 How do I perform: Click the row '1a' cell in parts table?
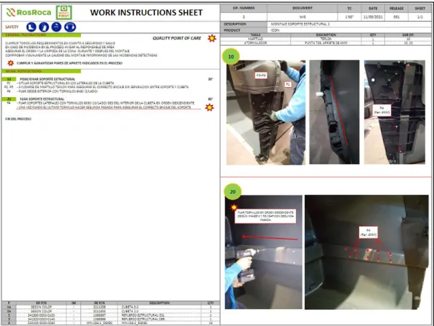tap(9, 307)
